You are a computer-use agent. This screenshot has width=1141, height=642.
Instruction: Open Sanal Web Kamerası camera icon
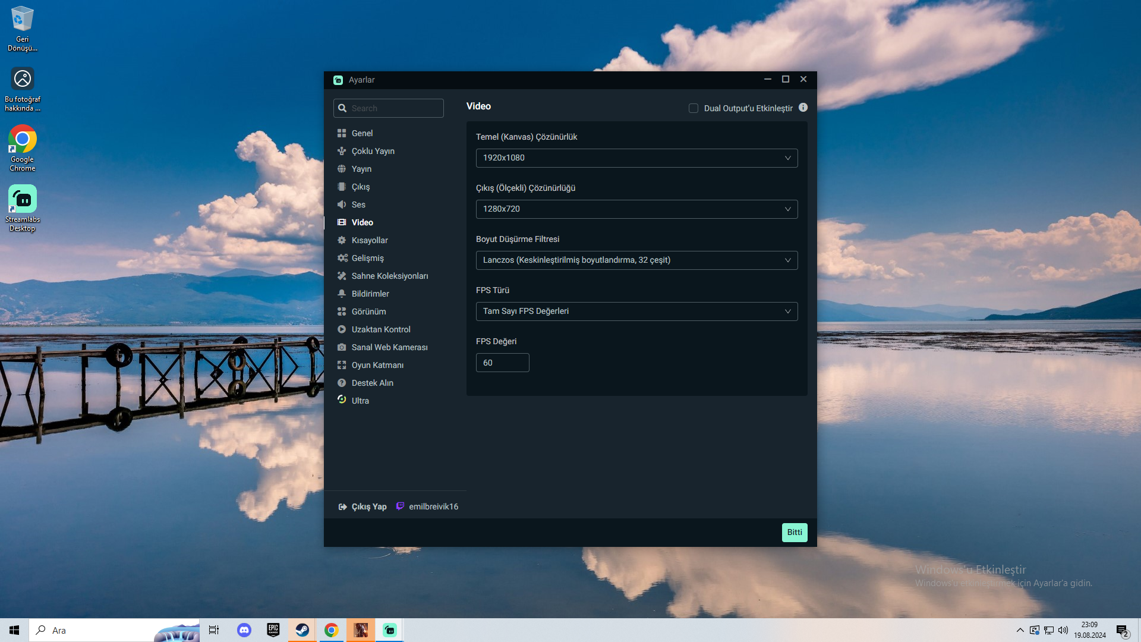pyautogui.click(x=342, y=347)
